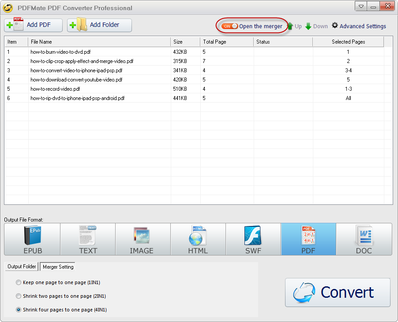Select how-to-rip-dvd-to-iphone-ipad-psp-android.pdf
The image size is (398, 322).
77,98
